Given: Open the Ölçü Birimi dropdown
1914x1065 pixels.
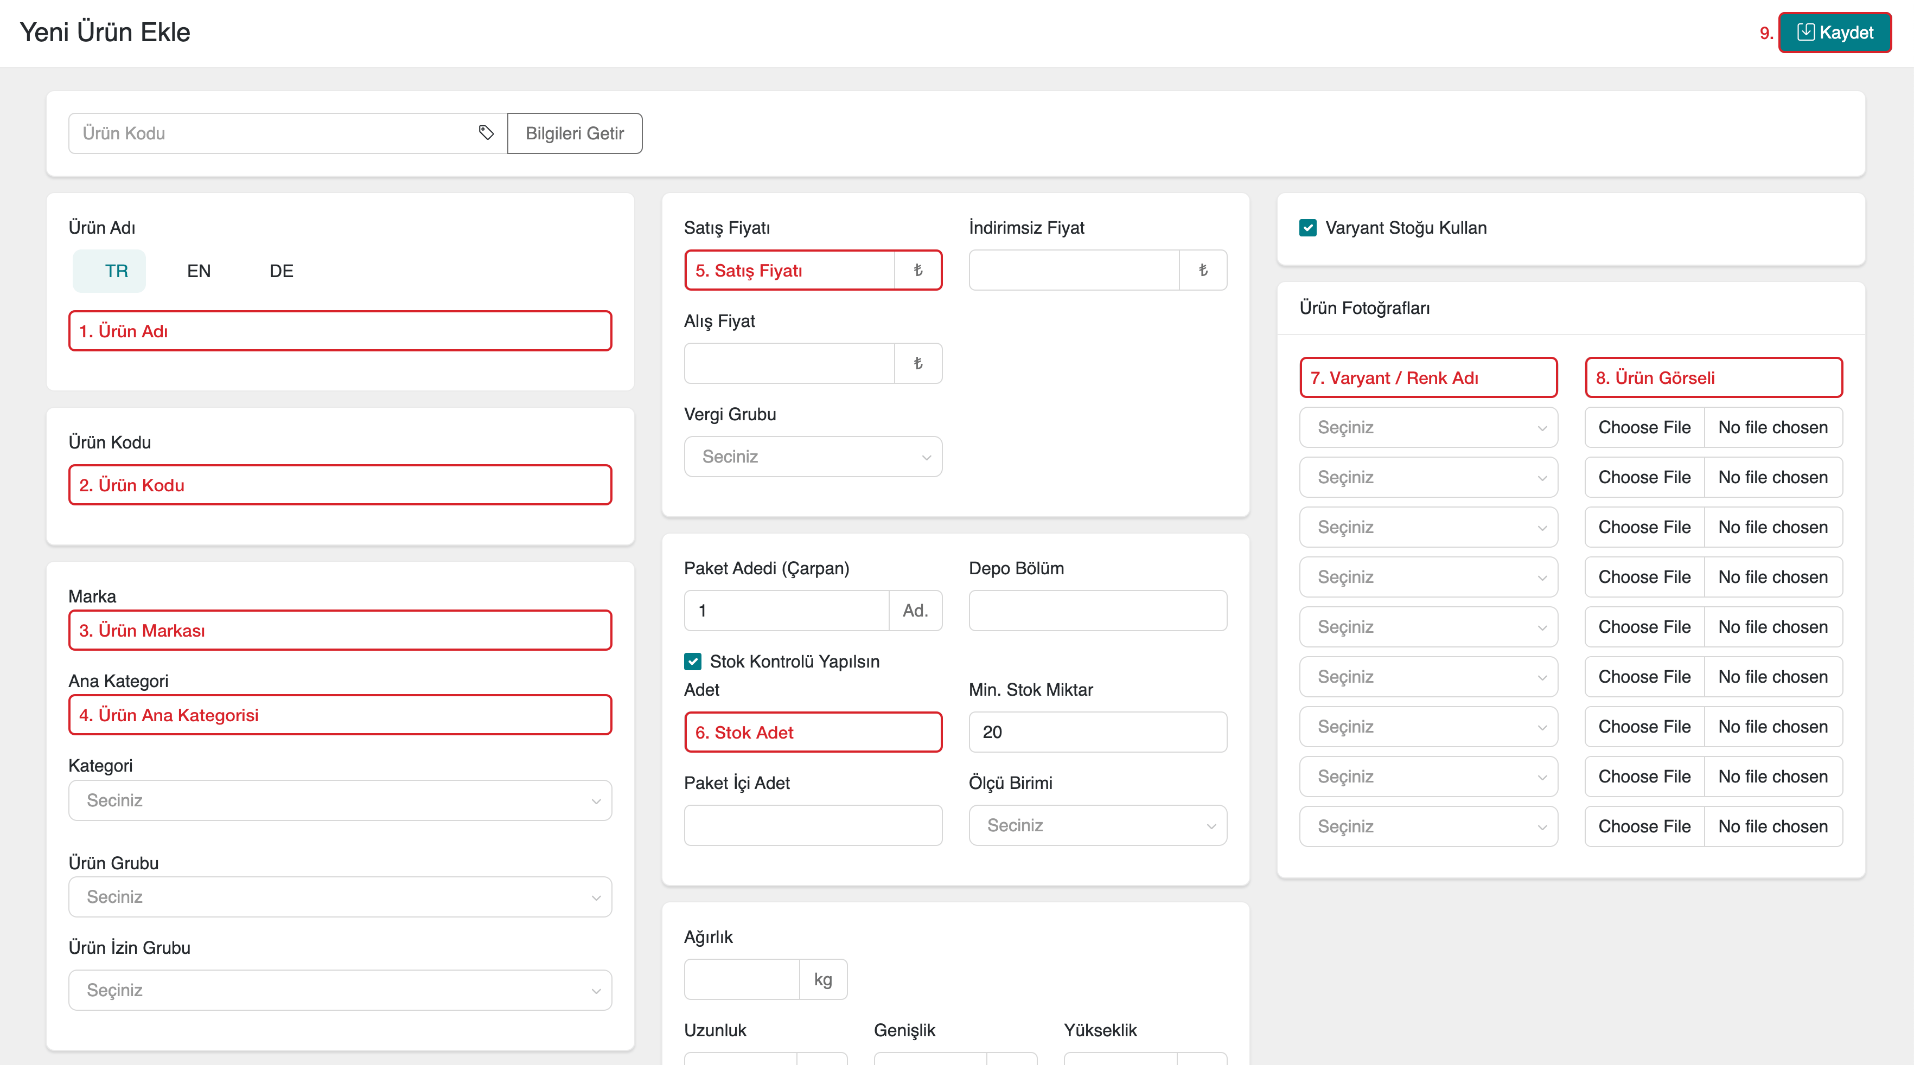Looking at the screenshot, I should coord(1098,825).
